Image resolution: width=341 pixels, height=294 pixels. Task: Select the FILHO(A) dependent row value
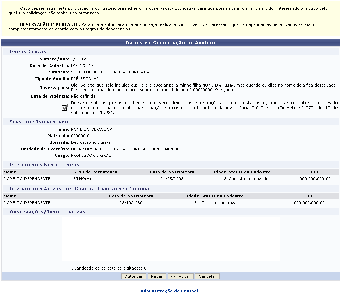pos(82,179)
